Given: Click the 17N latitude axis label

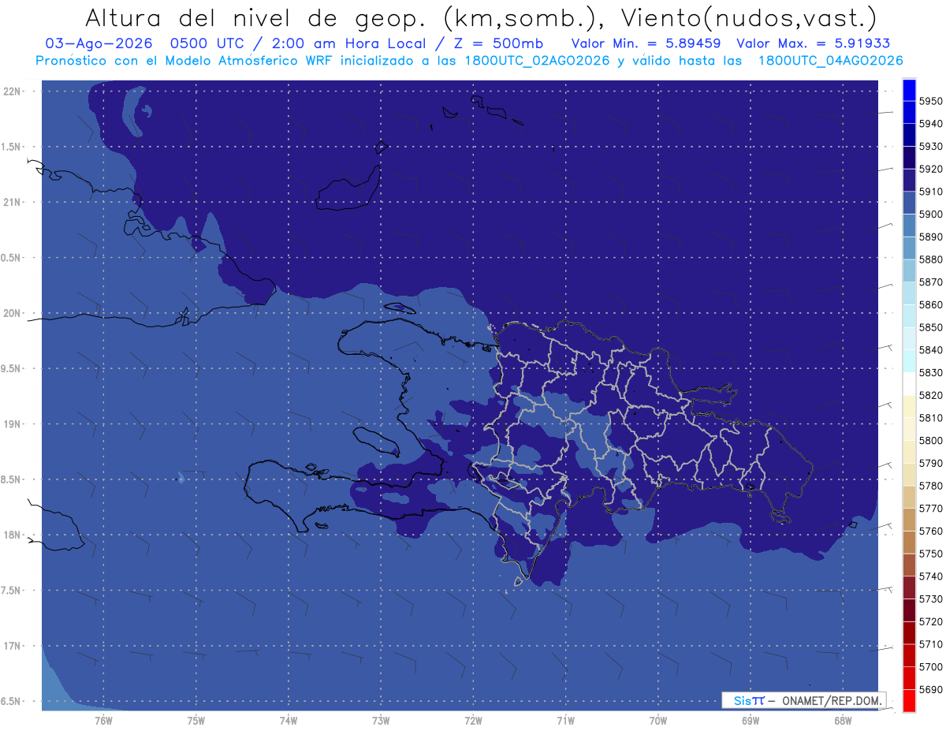Looking at the screenshot, I should 12,647.
